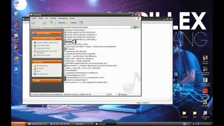Select GamersFirst_LIVE!_Setup_EN file
This screenshot has width=224, height=126.
point(75,51)
